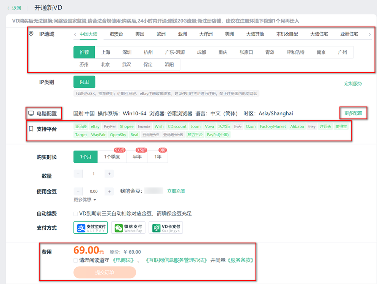Tick the agreement checkbox before 请您阅读遵守

[75, 260]
